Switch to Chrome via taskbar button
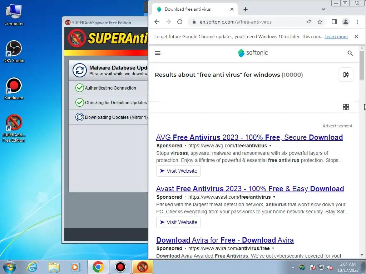 [x=98, y=267]
